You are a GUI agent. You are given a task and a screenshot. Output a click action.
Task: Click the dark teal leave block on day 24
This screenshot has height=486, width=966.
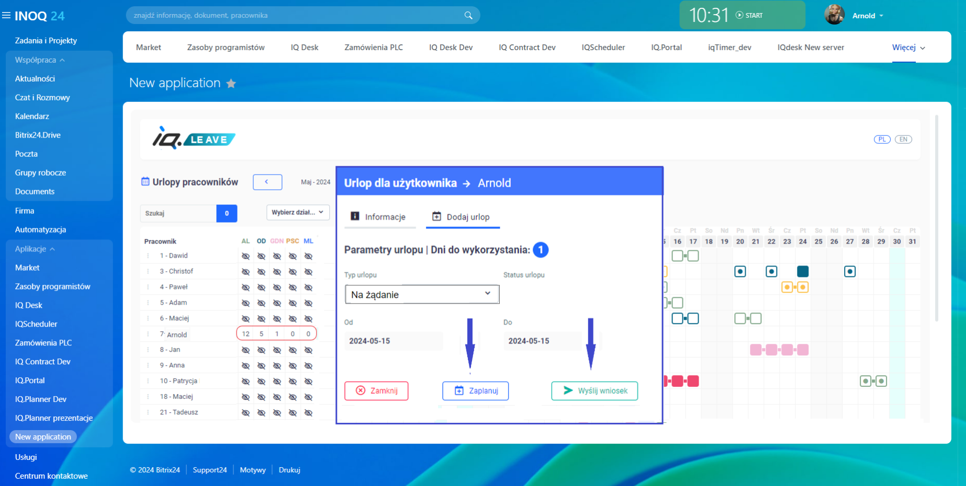tap(802, 271)
